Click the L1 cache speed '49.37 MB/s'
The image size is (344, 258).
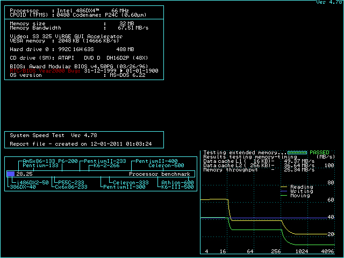[299, 161]
